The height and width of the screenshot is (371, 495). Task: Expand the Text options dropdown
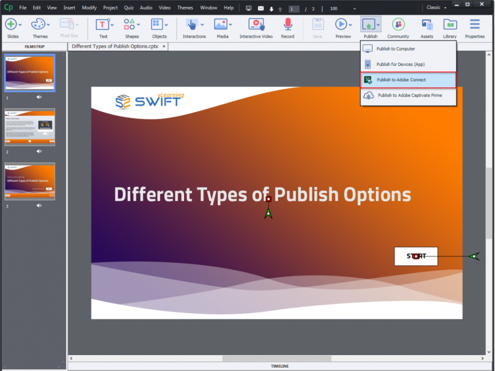click(111, 25)
